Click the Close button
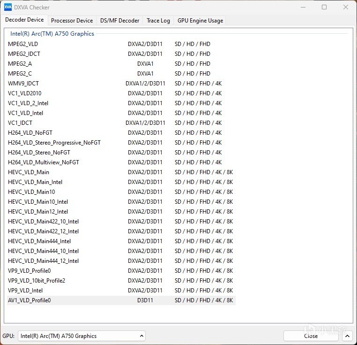Screen dimensions: 357x345 coord(311,336)
